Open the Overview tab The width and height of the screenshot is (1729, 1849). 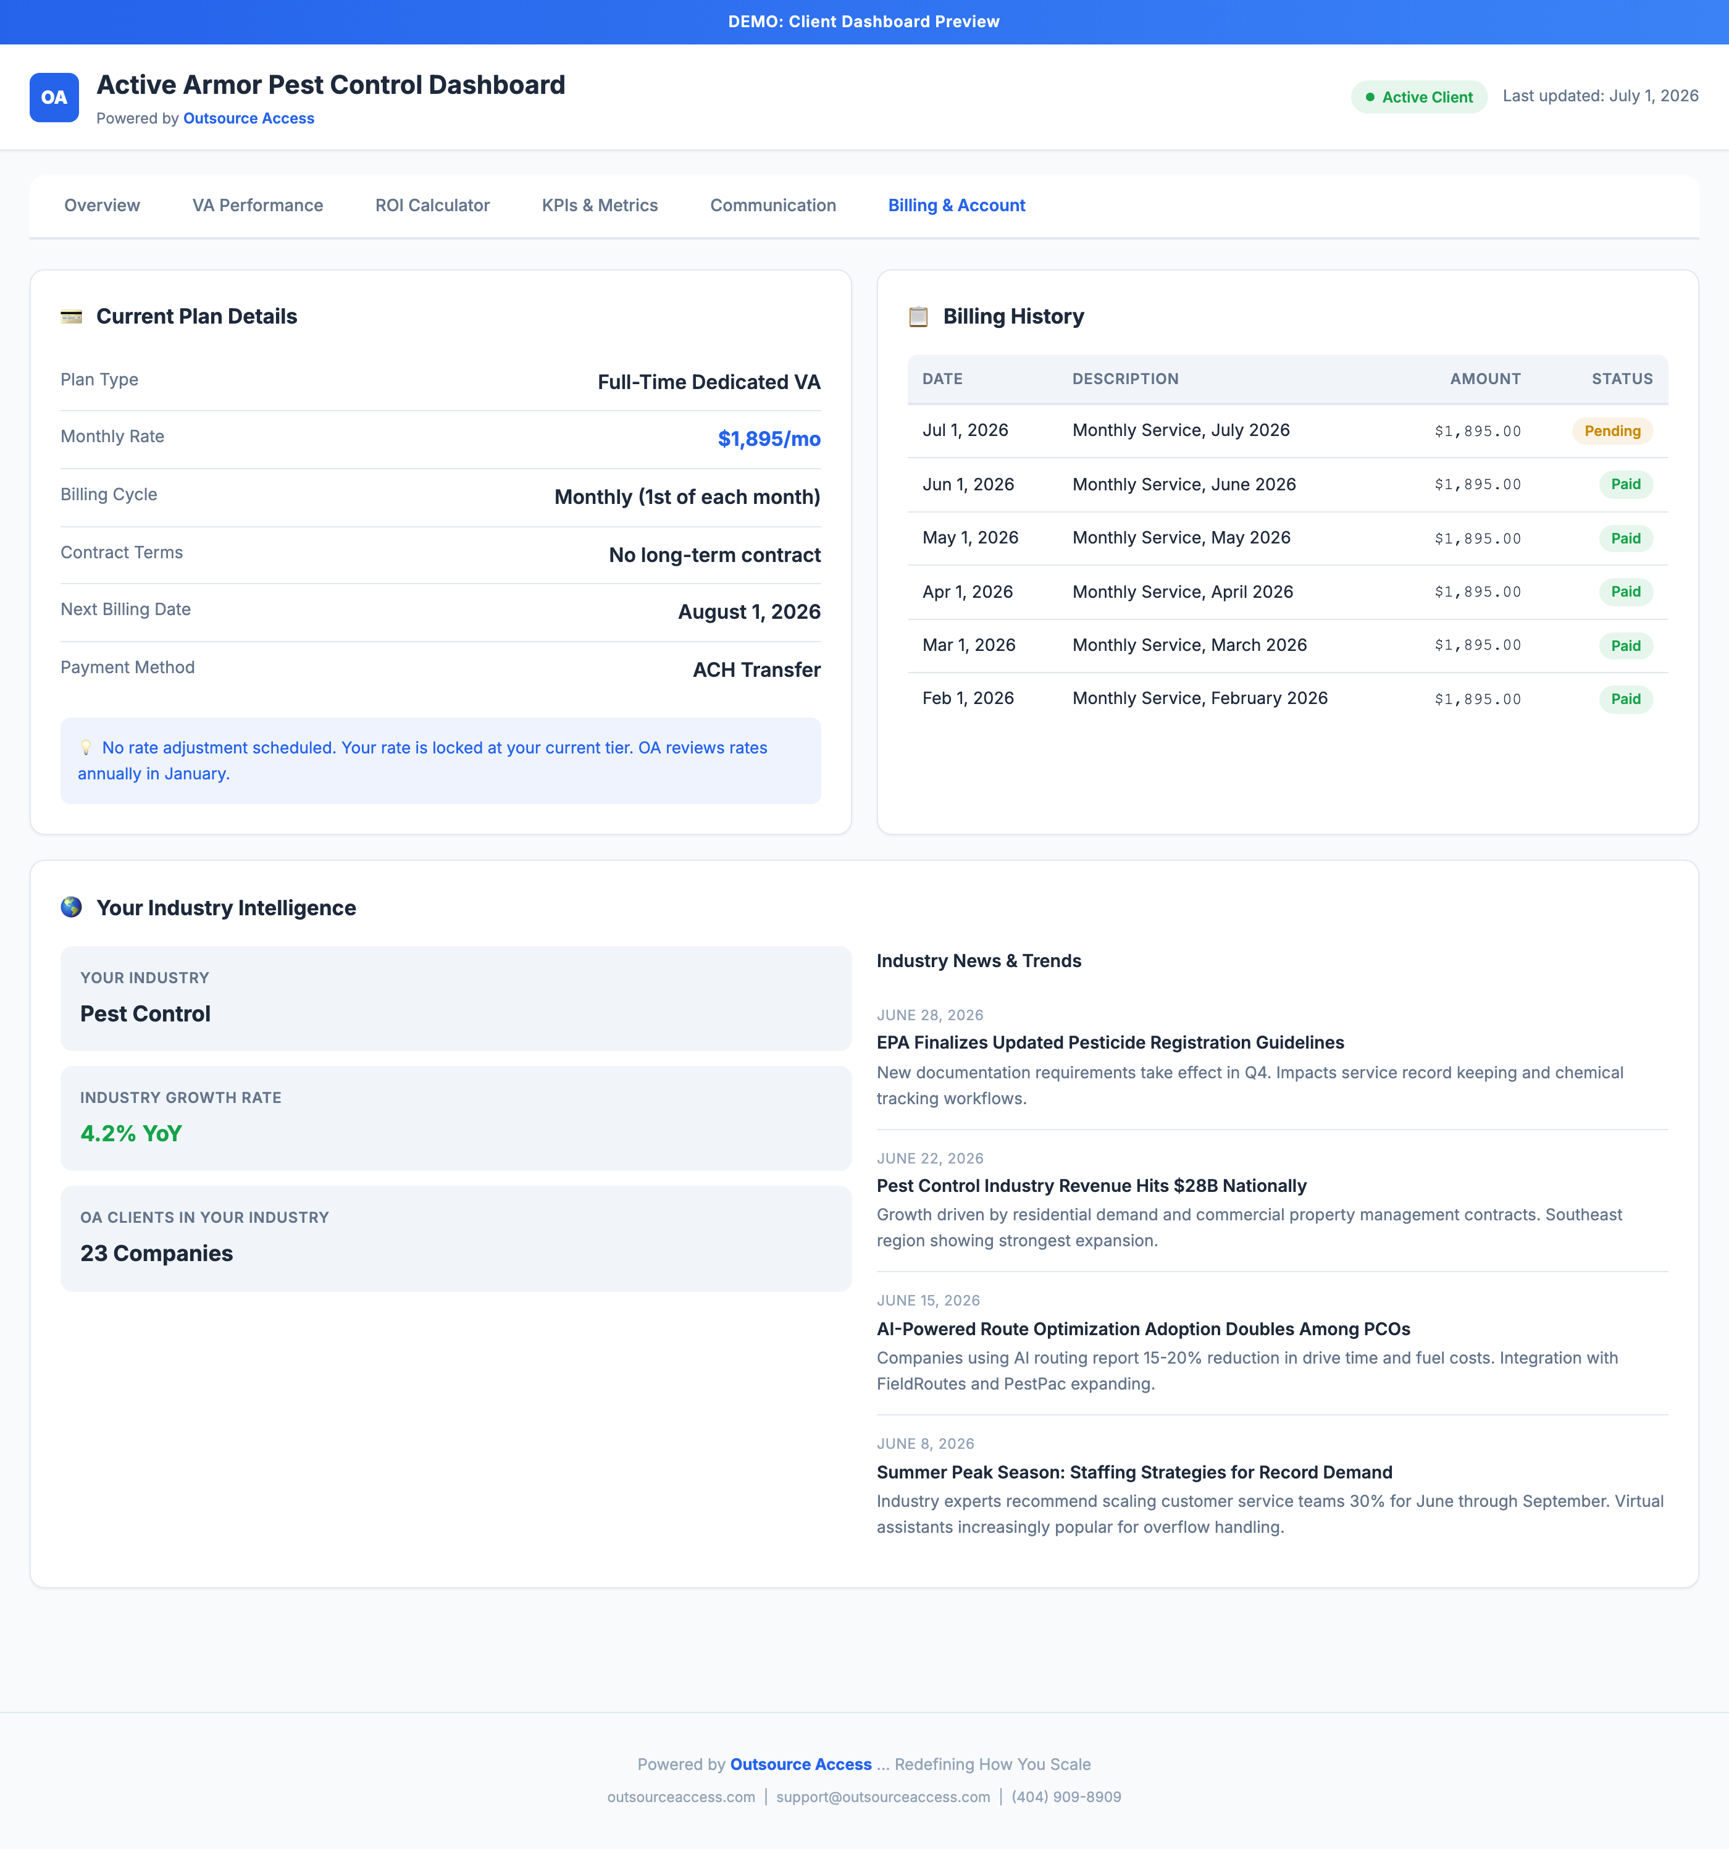click(103, 206)
